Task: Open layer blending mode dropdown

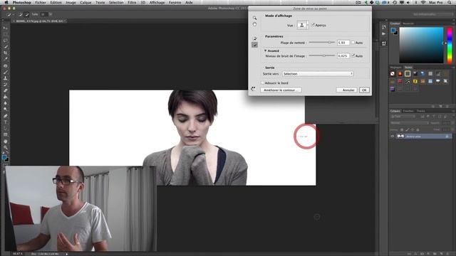Action: pyautogui.click(x=410, y=123)
